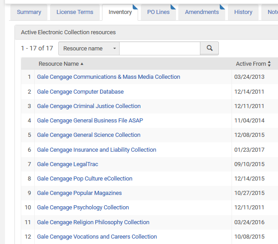Open Gale Cengage LegalTrac link
Screen dimensions: 278x244
(x=68, y=164)
